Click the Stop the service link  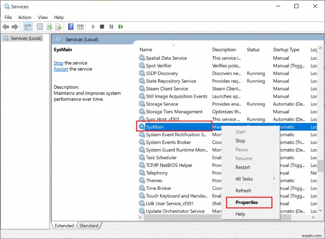tap(58, 63)
